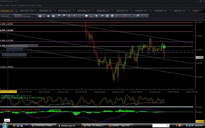Click the blue globe icon
The width and height of the screenshot is (205, 128).
[96, 16]
